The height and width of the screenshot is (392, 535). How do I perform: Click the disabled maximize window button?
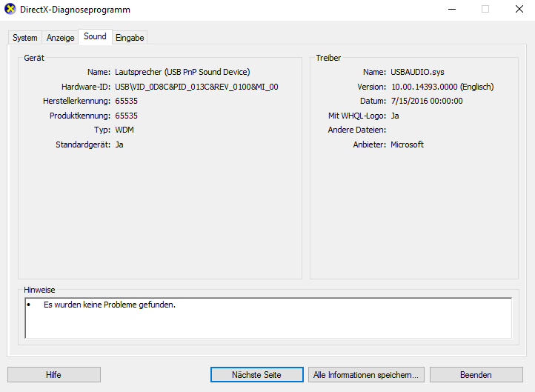coord(485,9)
